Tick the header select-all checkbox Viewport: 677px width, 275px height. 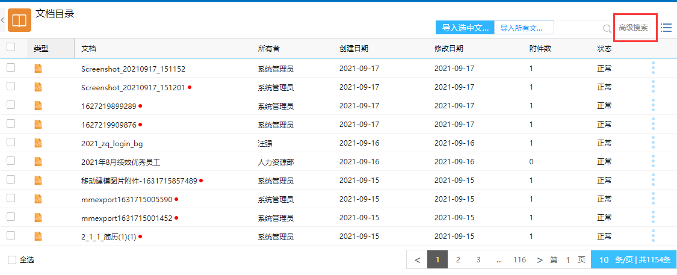(x=11, y=48)
